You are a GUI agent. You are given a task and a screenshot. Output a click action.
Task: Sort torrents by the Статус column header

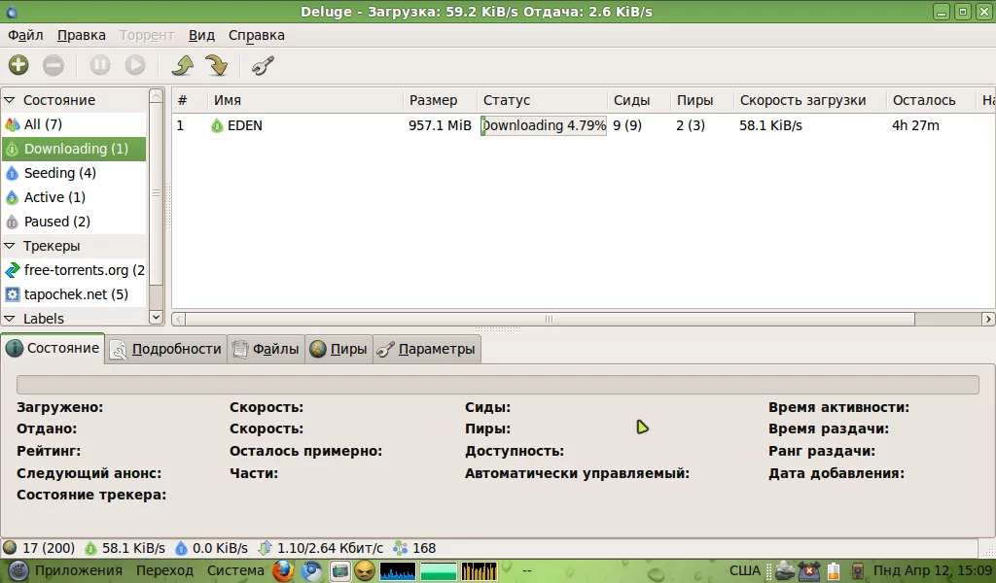pos(542,100)
